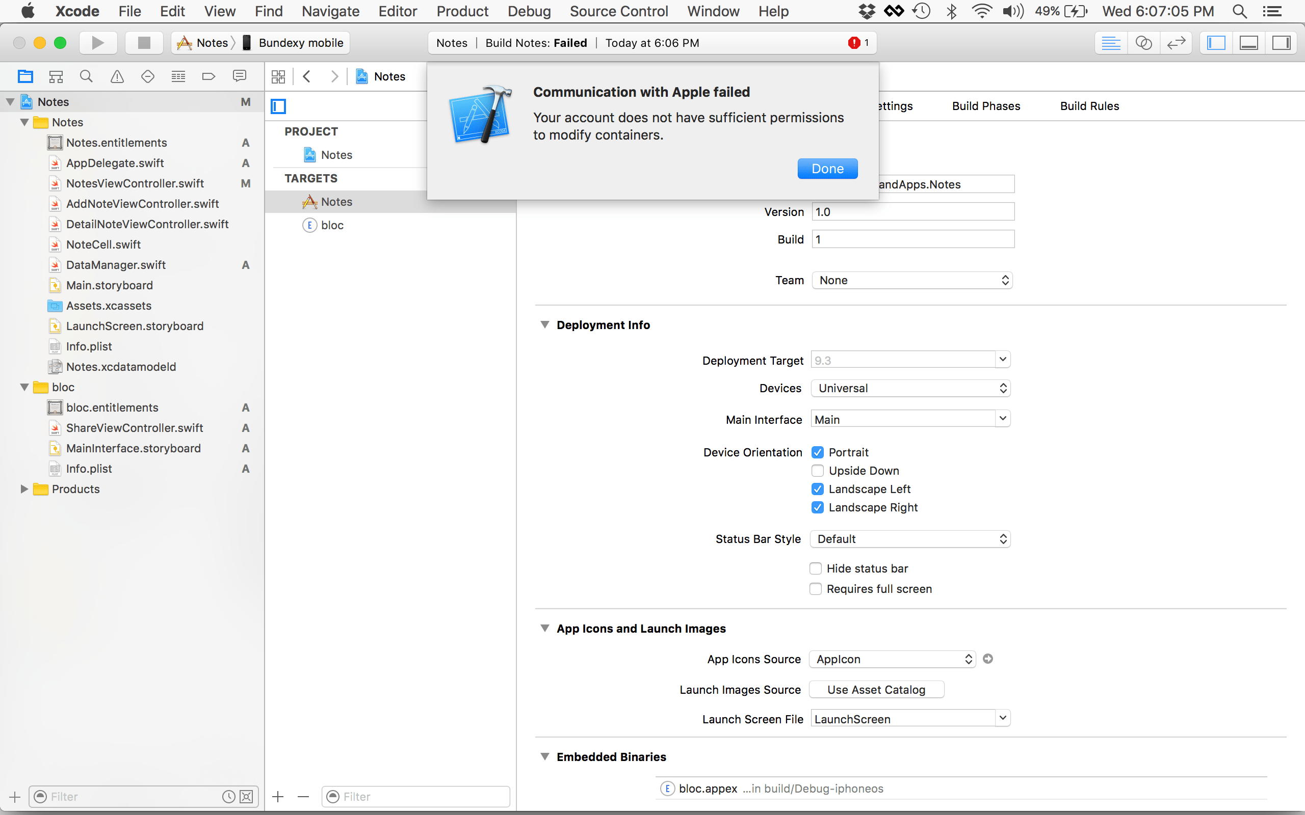
Task: Show the bottom Debug area icon
Action: click(1248, 43)
